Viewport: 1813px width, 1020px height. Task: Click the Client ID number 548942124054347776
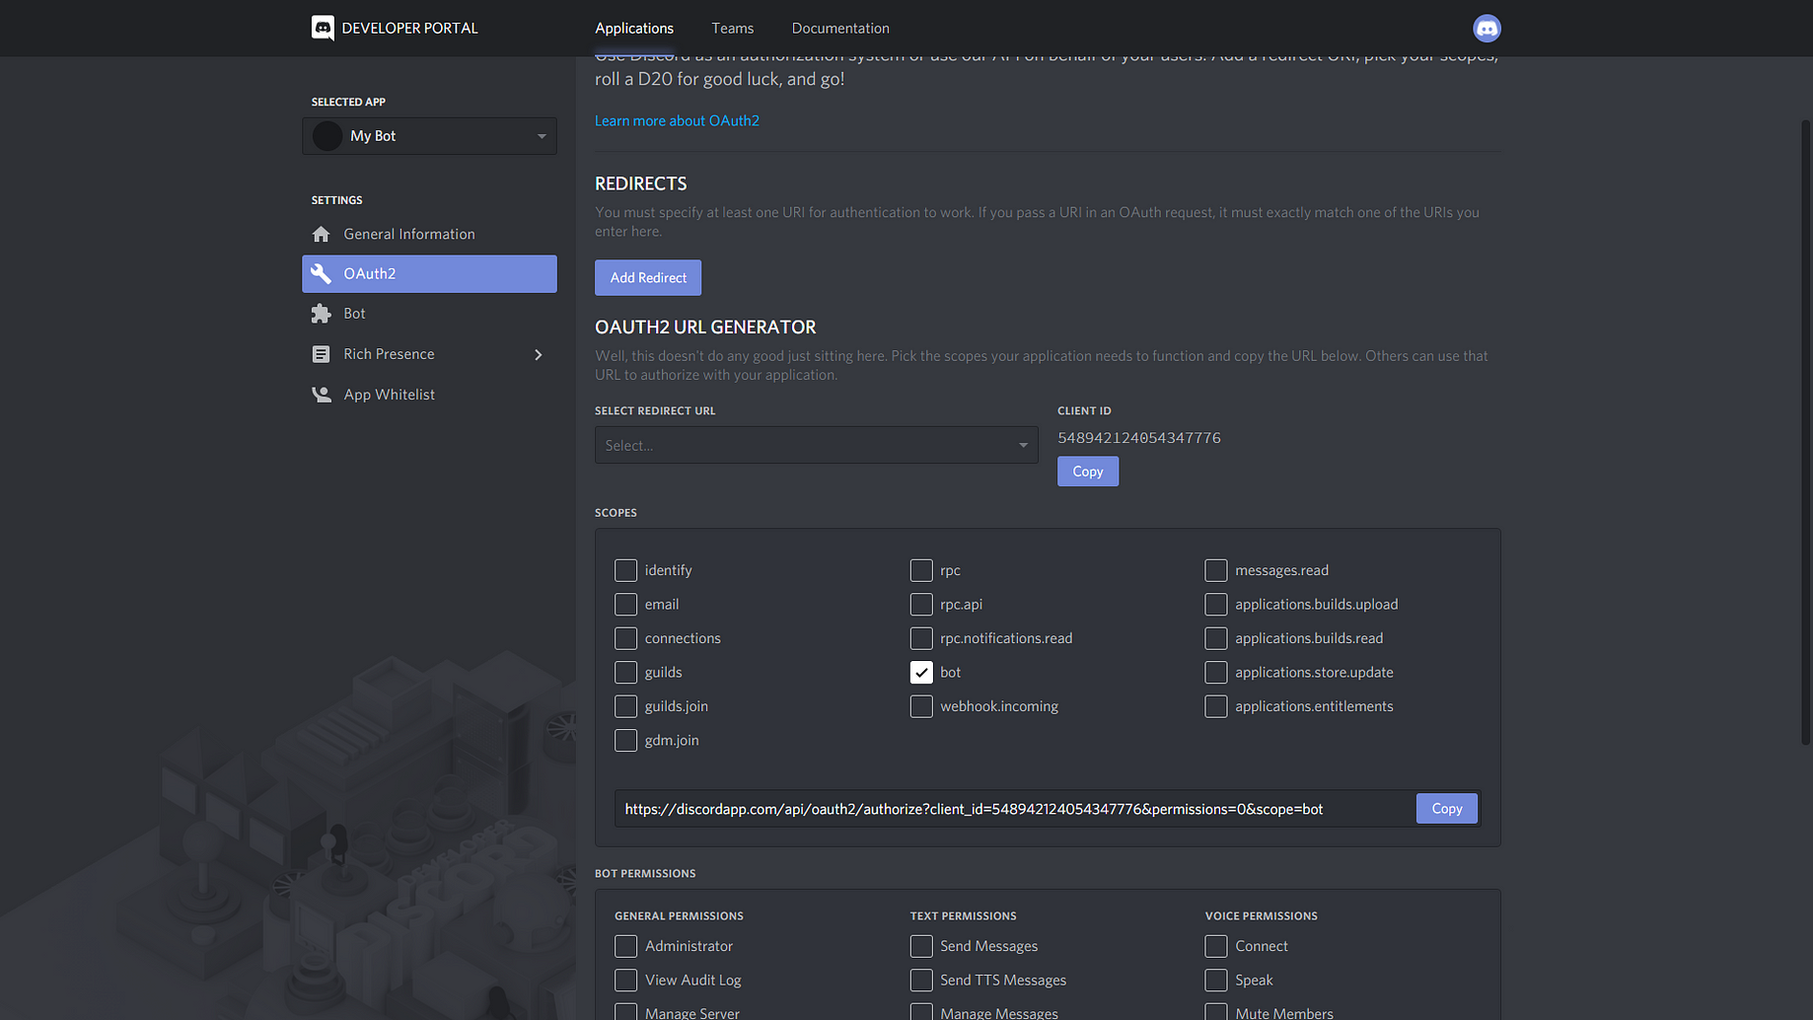[1139, 438]
